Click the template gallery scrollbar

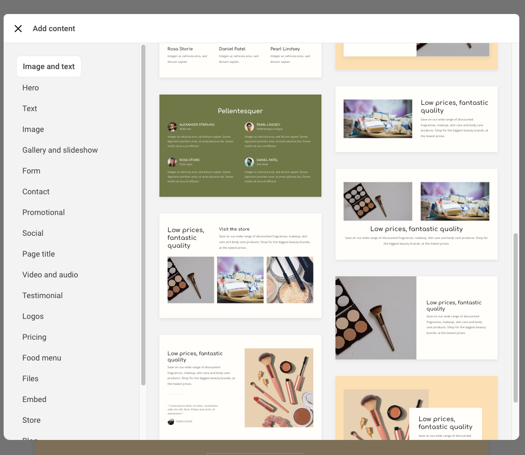(516, 318)
